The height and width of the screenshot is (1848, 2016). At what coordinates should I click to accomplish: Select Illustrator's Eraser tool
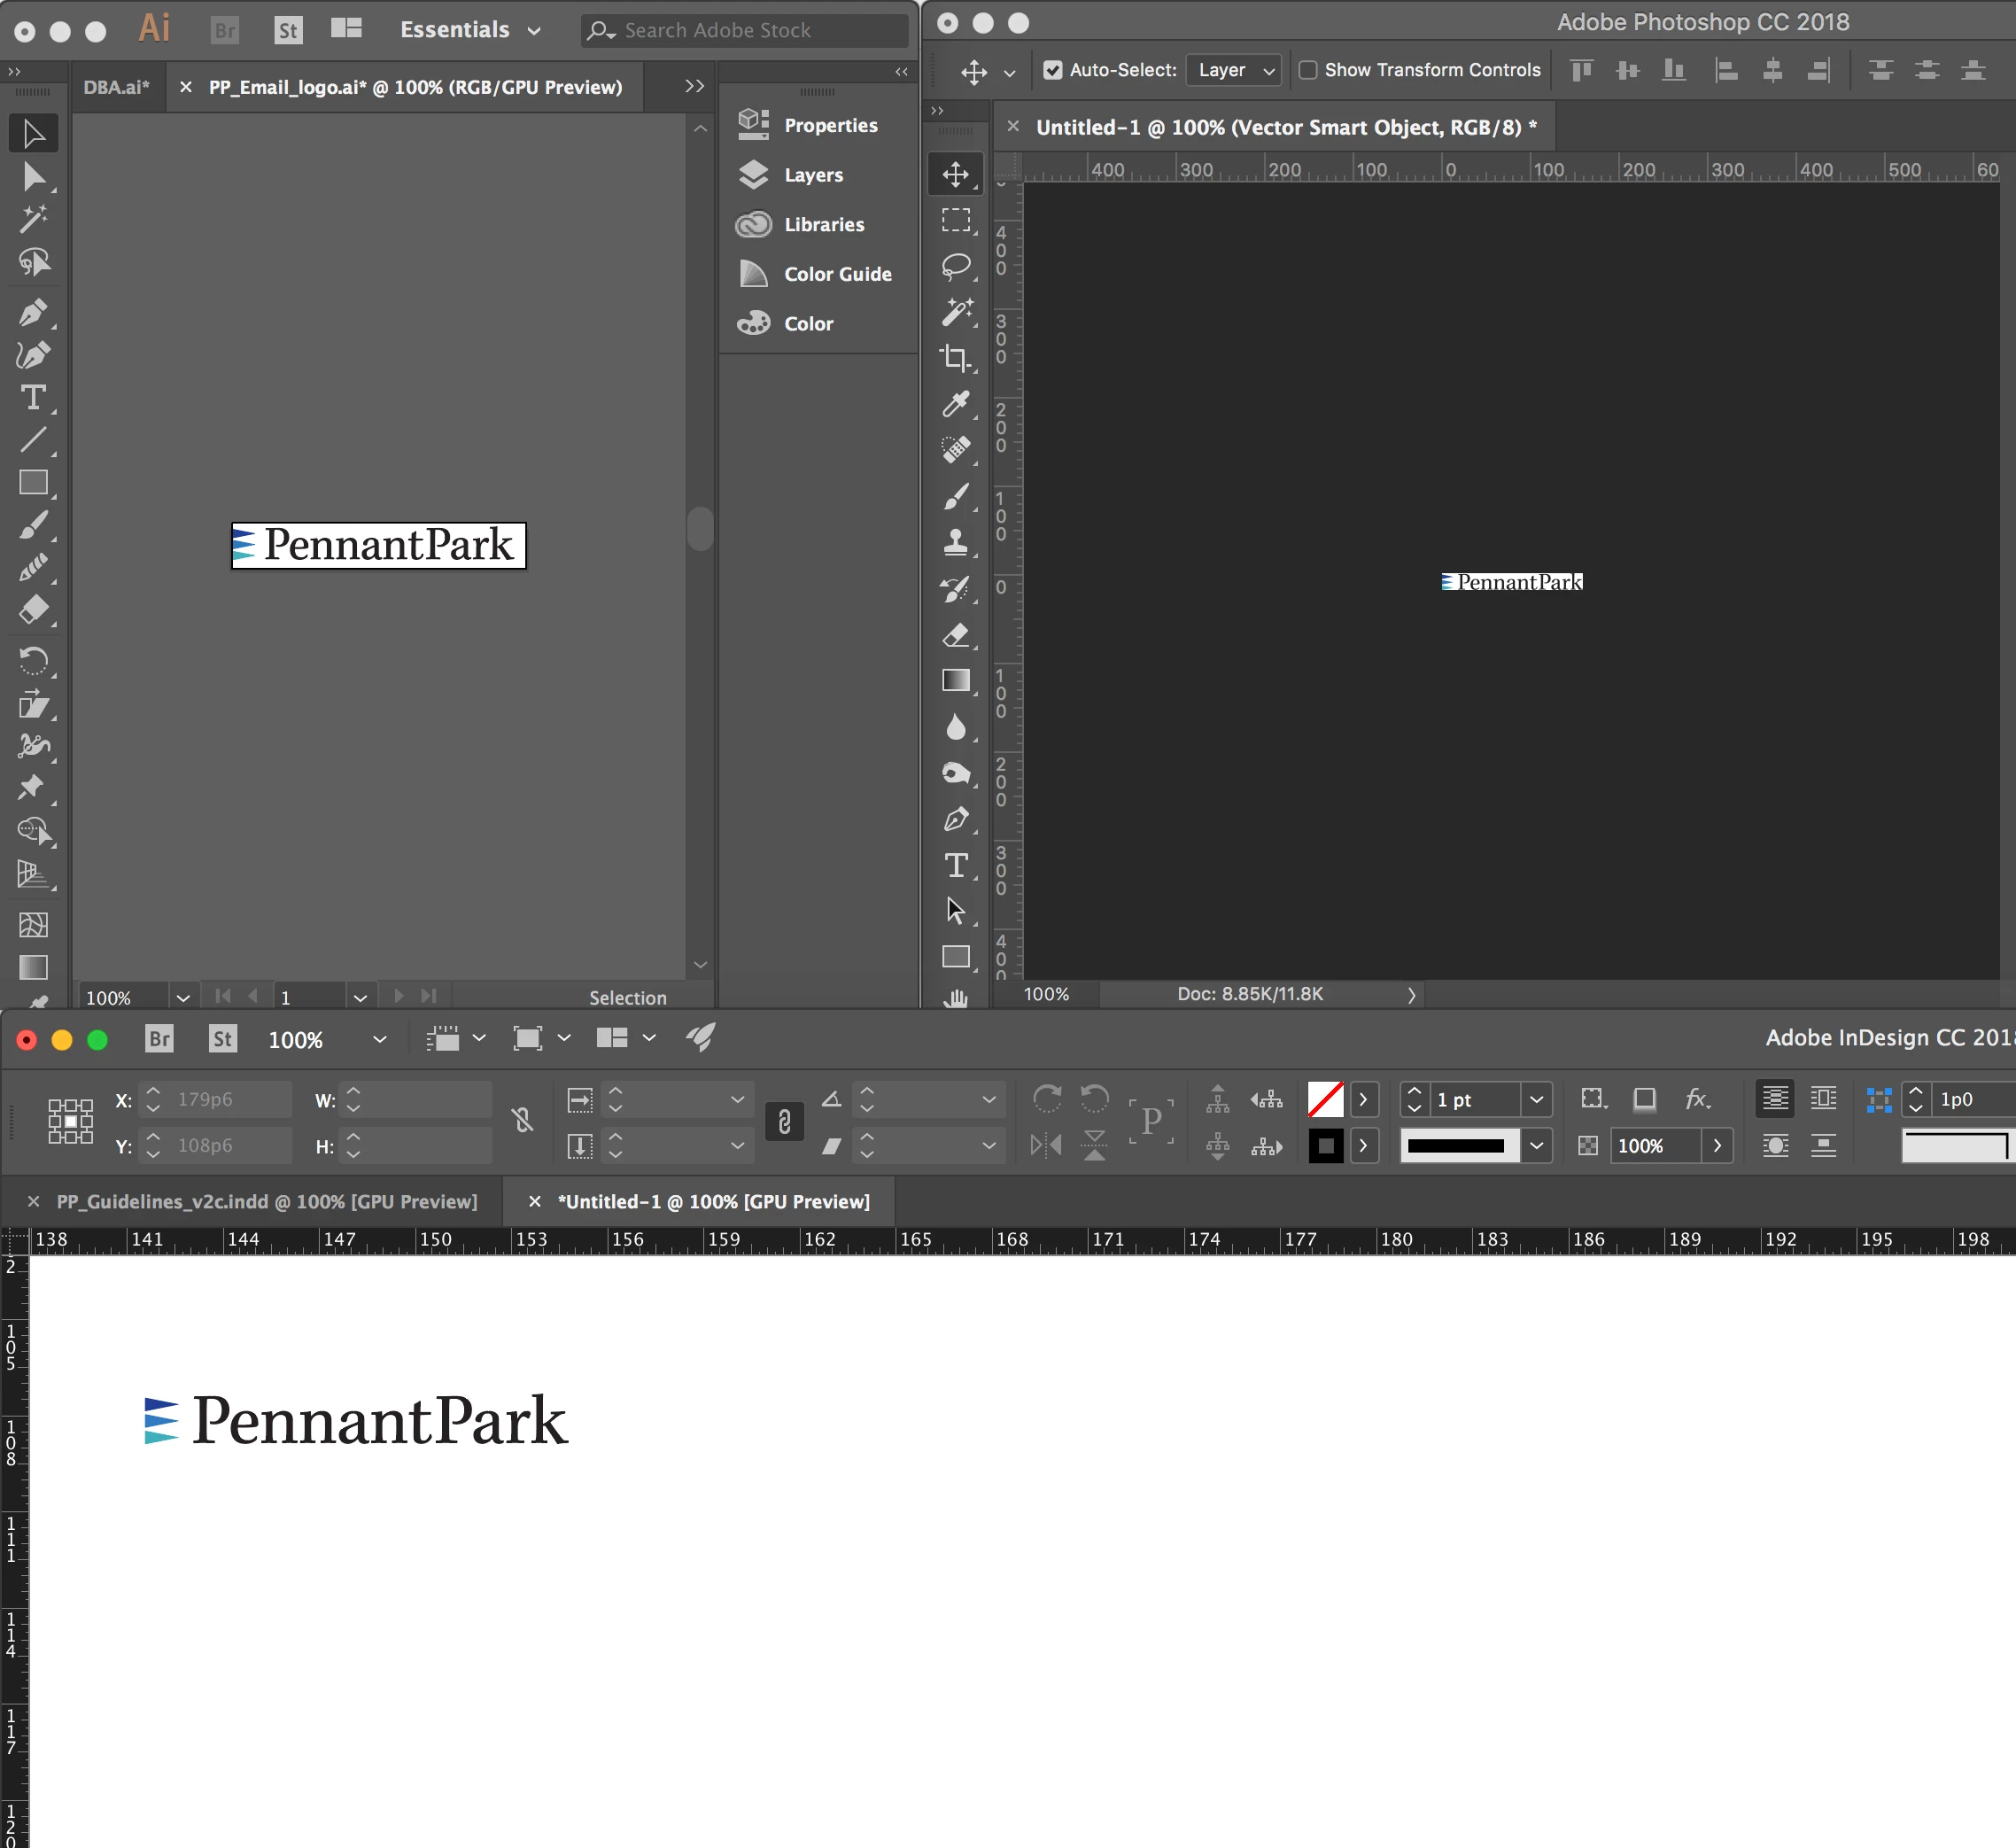click(33, 609)
